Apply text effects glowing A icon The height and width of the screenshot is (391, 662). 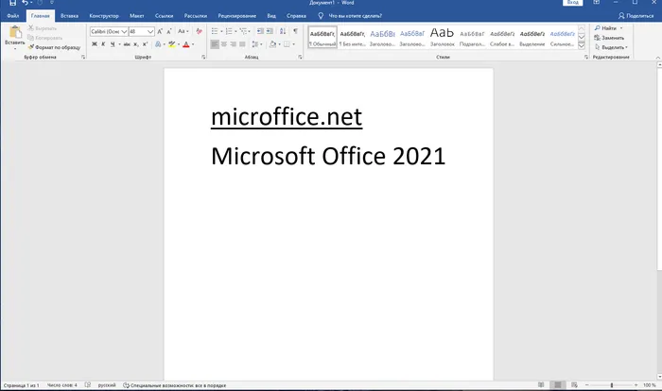click(x=158, y=44)
